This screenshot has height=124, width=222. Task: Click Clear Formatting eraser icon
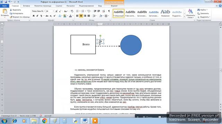coord(72,11)
